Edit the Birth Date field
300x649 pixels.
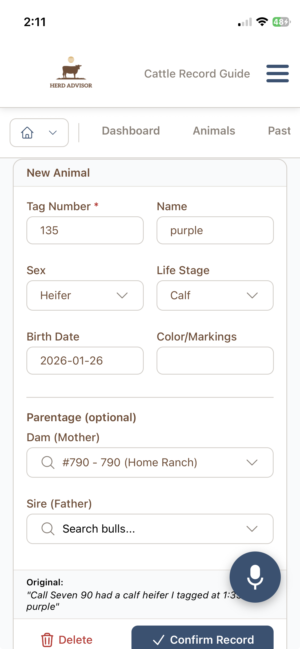pyautogui.click(x=85, y=361)
